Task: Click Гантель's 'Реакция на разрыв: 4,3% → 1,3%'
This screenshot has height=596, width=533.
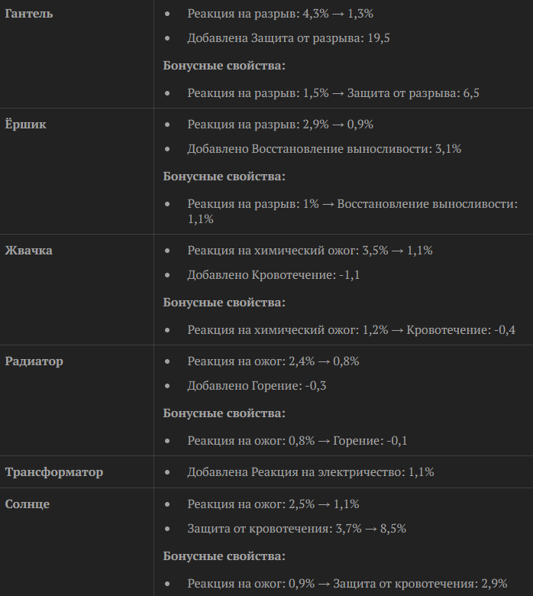Action: 279,14
